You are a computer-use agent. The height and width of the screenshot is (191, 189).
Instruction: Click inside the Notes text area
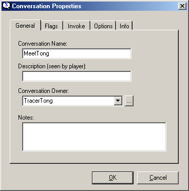click(94, 137)
